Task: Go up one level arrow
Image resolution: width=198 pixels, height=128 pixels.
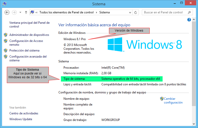Action: point(26,12)
